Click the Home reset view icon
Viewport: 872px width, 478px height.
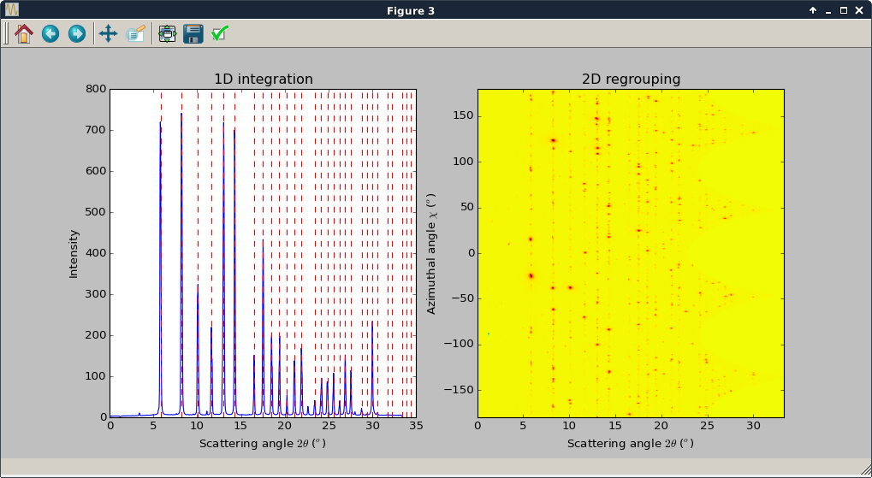coord(24,33)
